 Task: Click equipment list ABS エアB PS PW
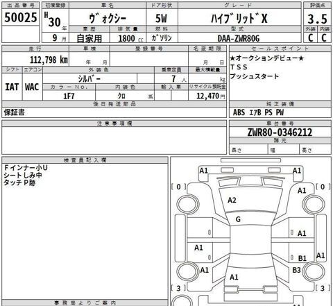tap(258, 112)
